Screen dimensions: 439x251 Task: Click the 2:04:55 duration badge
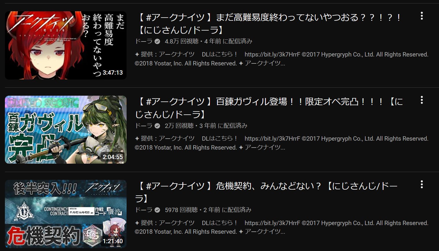point(113,157)
